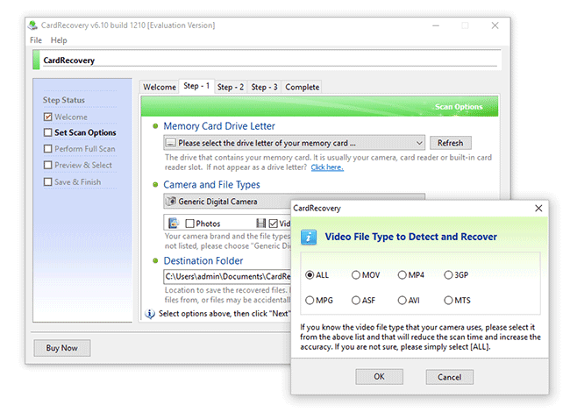The height and width of the screenshot is (419, 570).
Task: Click the Welcome step status checkbox
Action: click(x=47, y=117)
